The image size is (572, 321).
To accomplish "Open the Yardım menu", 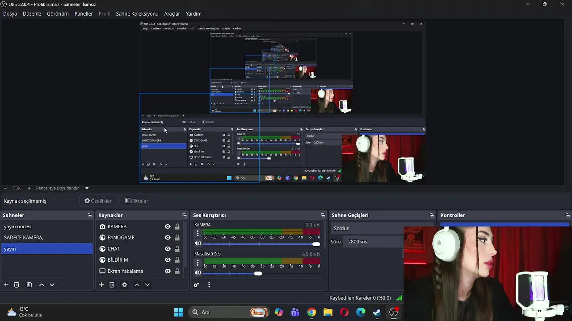I will coord(193,14).
